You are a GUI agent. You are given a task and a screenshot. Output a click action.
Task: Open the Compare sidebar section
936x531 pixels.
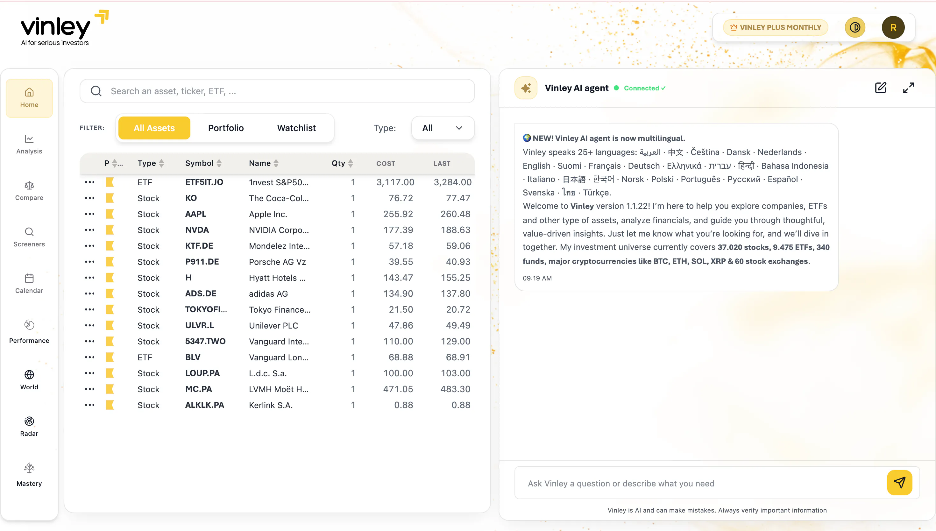click(29, 191)
